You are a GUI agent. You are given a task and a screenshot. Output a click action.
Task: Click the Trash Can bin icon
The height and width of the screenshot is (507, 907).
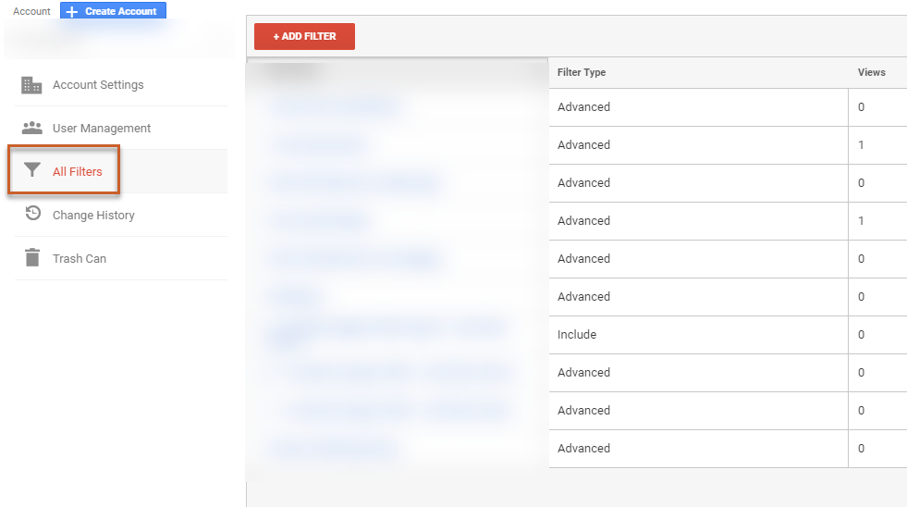pyautogui.click(x=32, y=258)
